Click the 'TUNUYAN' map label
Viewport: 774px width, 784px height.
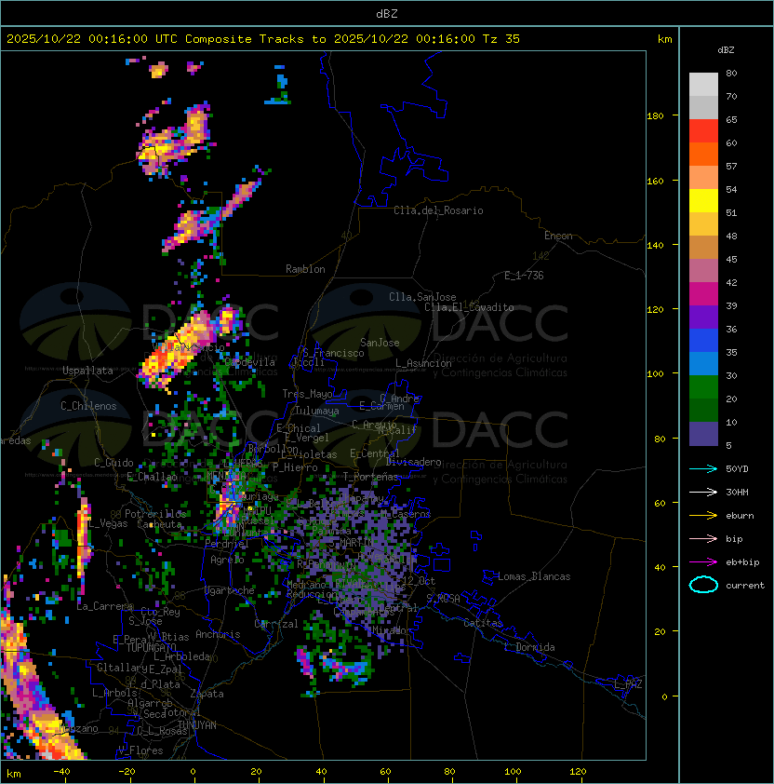point(197,725)
